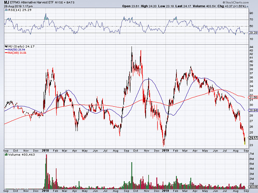This screenshot has height=193, width=258.
Task: Click the MJ ticker symbol in the header
Action: (x=6, y=3)
